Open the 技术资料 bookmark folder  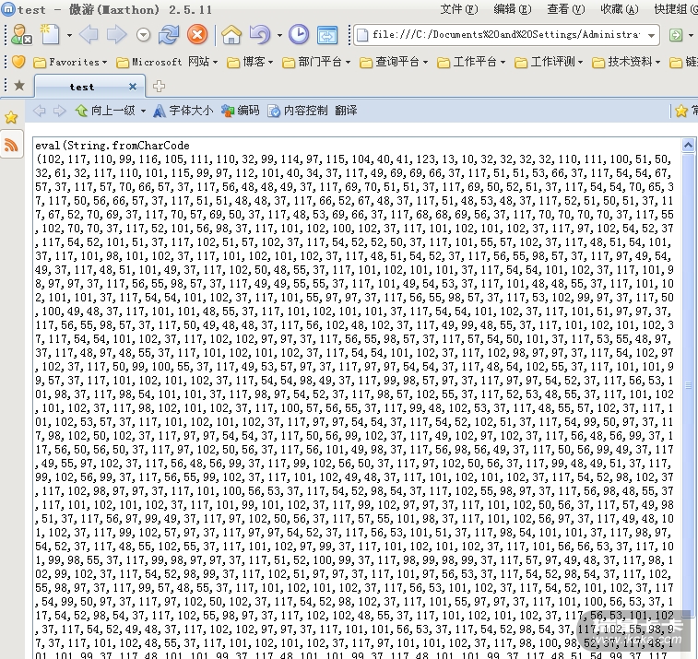tap(626, 63)
